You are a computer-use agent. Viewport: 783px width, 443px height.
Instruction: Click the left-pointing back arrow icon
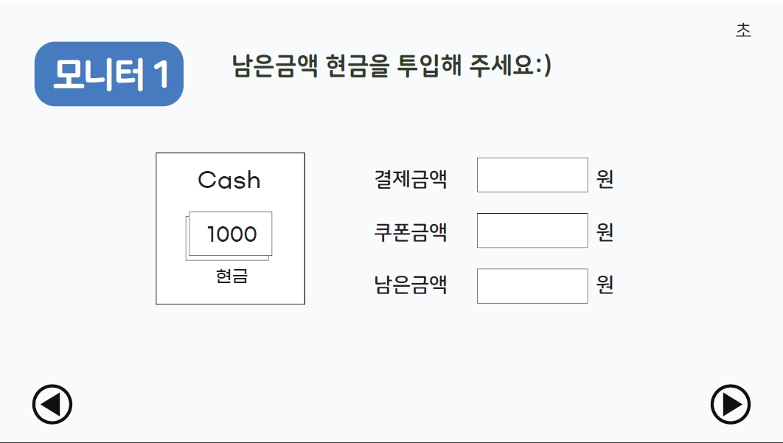point(52,405)
